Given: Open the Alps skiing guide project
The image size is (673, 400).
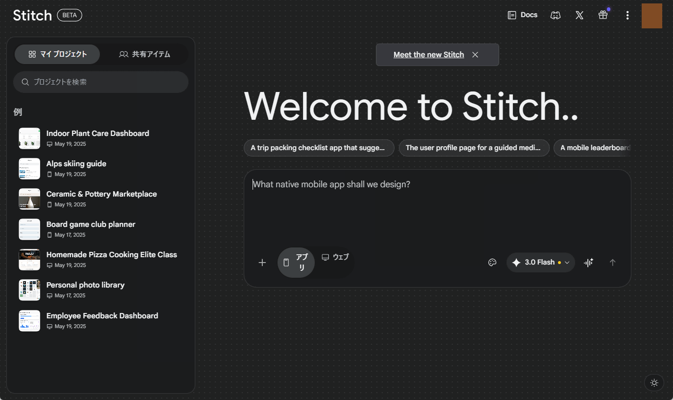Looking at the screenshot, I should (101, 169).
